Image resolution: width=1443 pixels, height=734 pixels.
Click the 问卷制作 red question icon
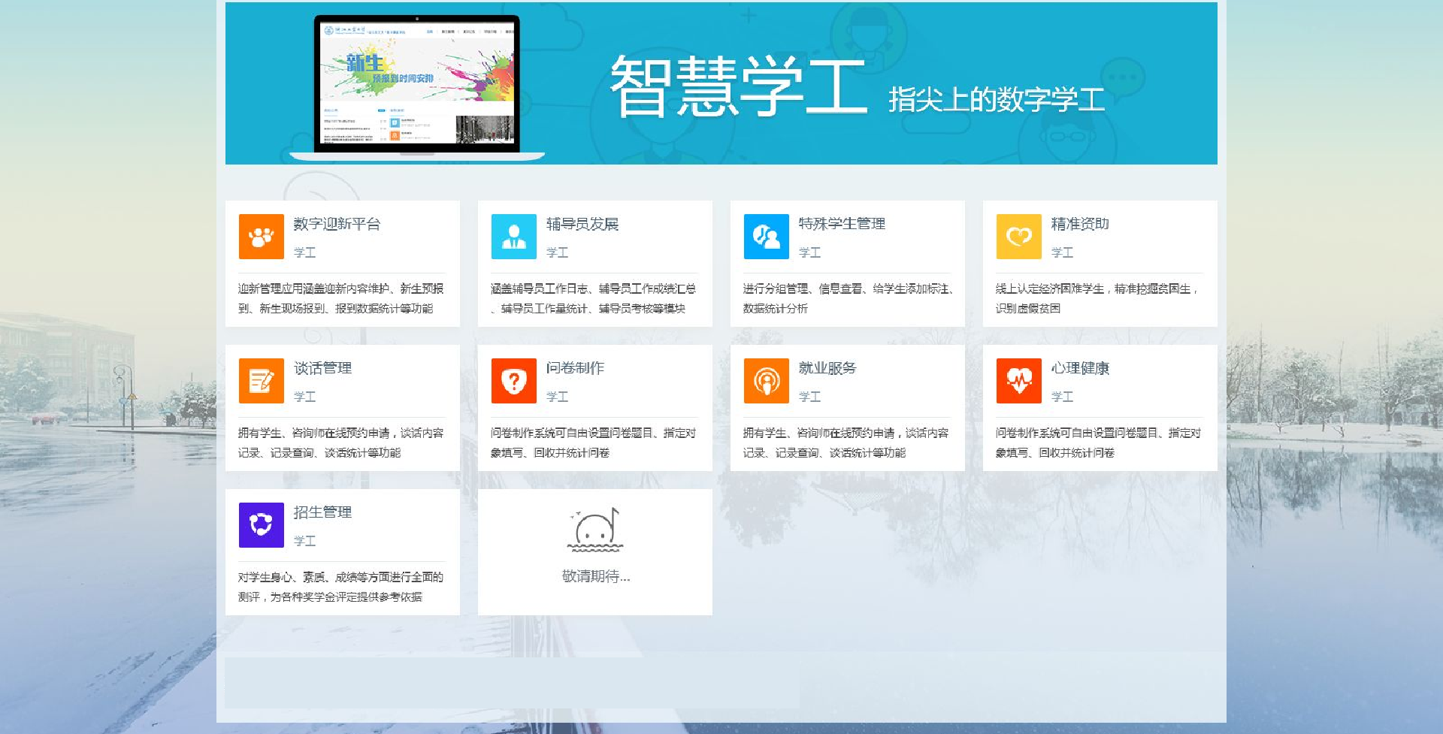513,381
